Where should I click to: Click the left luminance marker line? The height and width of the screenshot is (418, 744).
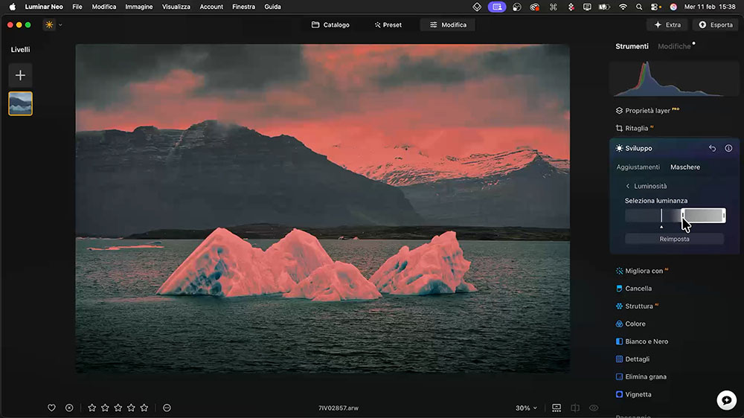coord(661,216)
